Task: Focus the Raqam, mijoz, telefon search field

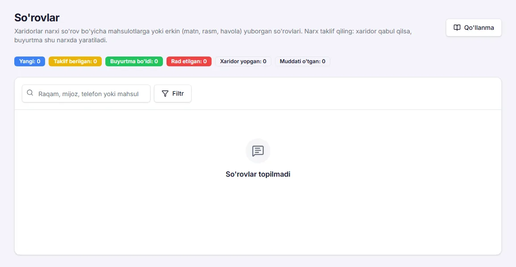Action: click(x=86, y=93)
